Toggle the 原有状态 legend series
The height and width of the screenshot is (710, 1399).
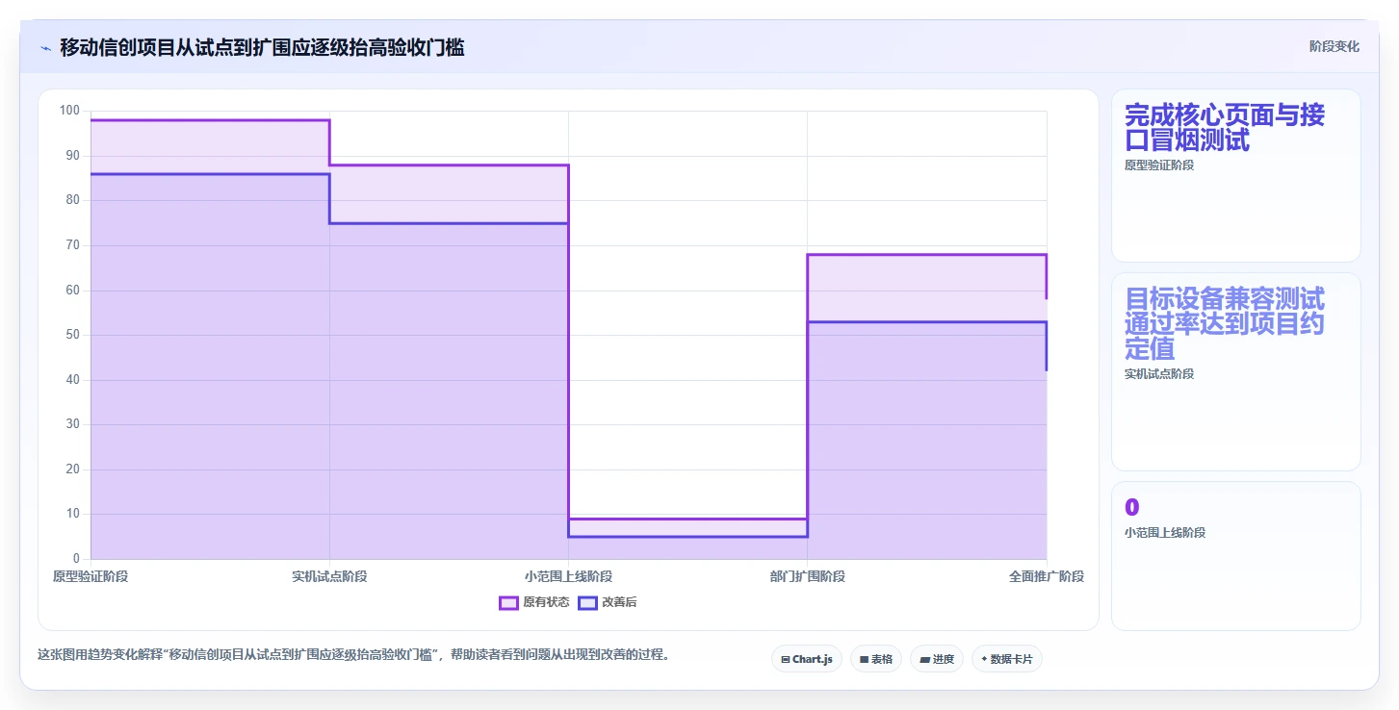(534, 602)
